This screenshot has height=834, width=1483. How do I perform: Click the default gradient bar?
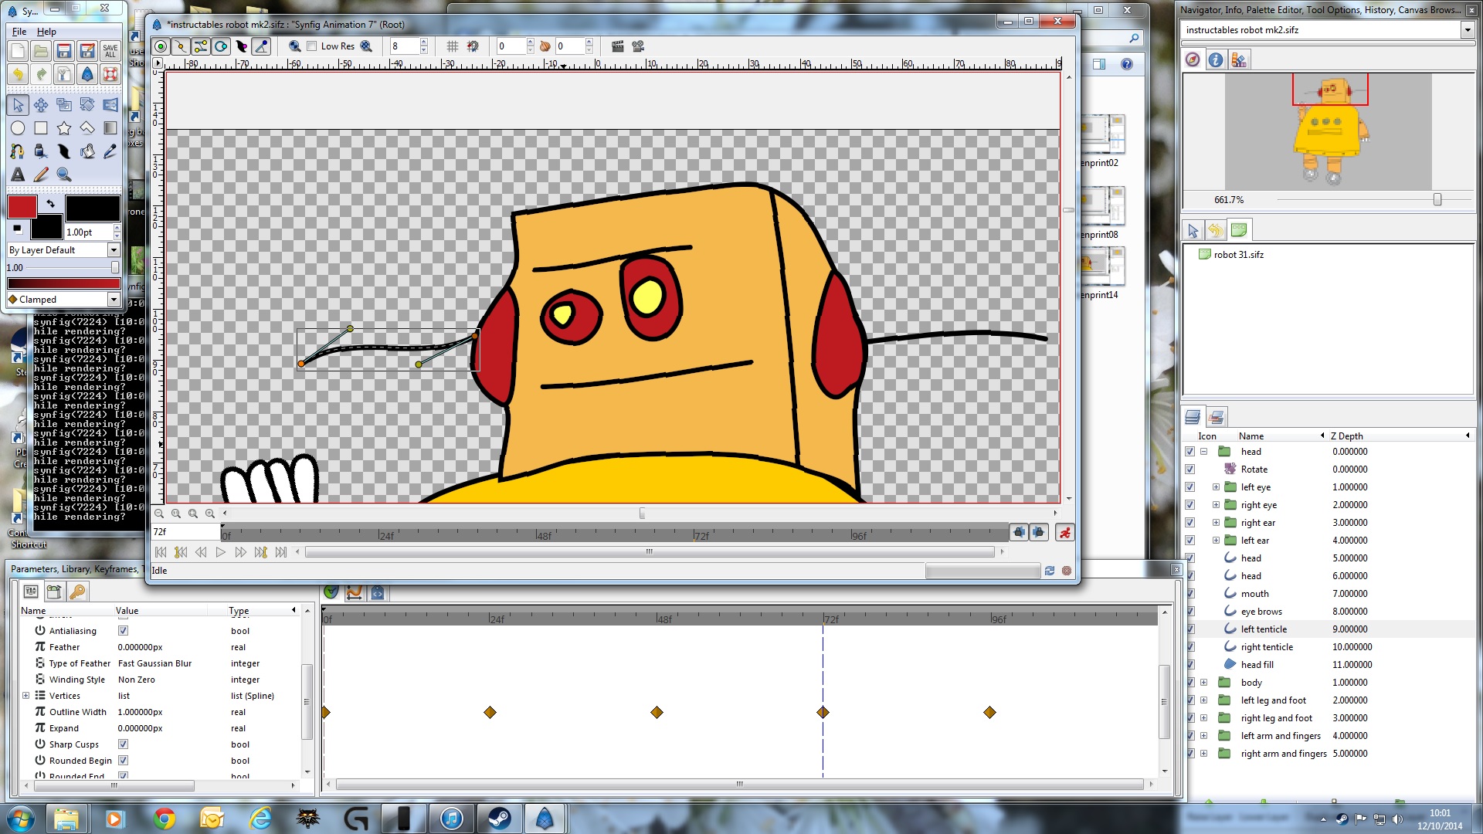coord(63,283)
